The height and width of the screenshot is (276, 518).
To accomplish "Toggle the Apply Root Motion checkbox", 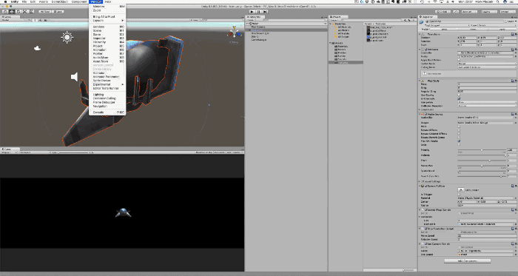I will [x=459, y=60].
